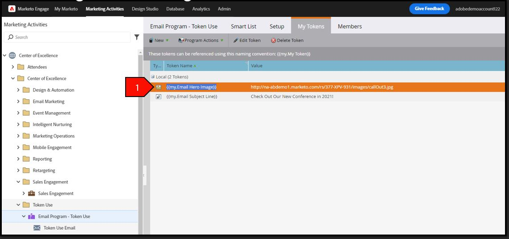
Task: Select Marketing Activities in top navigation
Action: click(x=105, y=9)
